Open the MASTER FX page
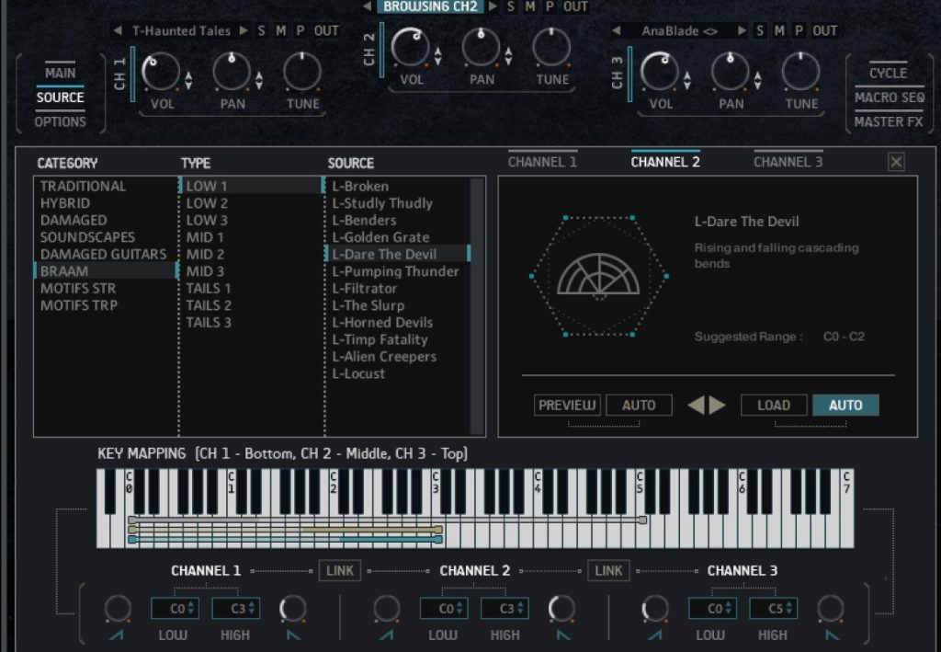The height and width of the screenshot is (652, 941). (x=888, y=121)
